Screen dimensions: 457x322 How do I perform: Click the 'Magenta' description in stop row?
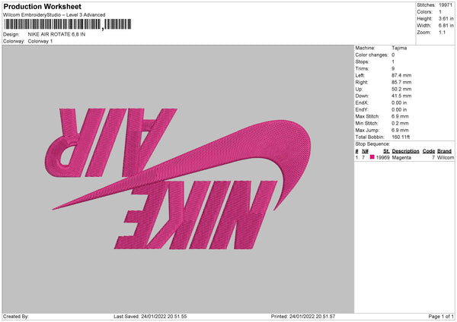tap(401, 157)
